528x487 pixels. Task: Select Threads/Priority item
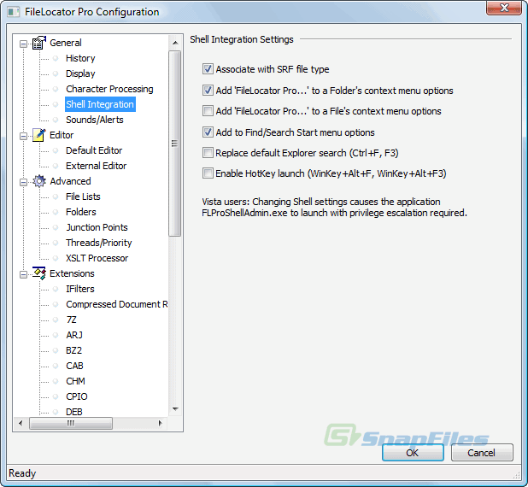(98, 243)
